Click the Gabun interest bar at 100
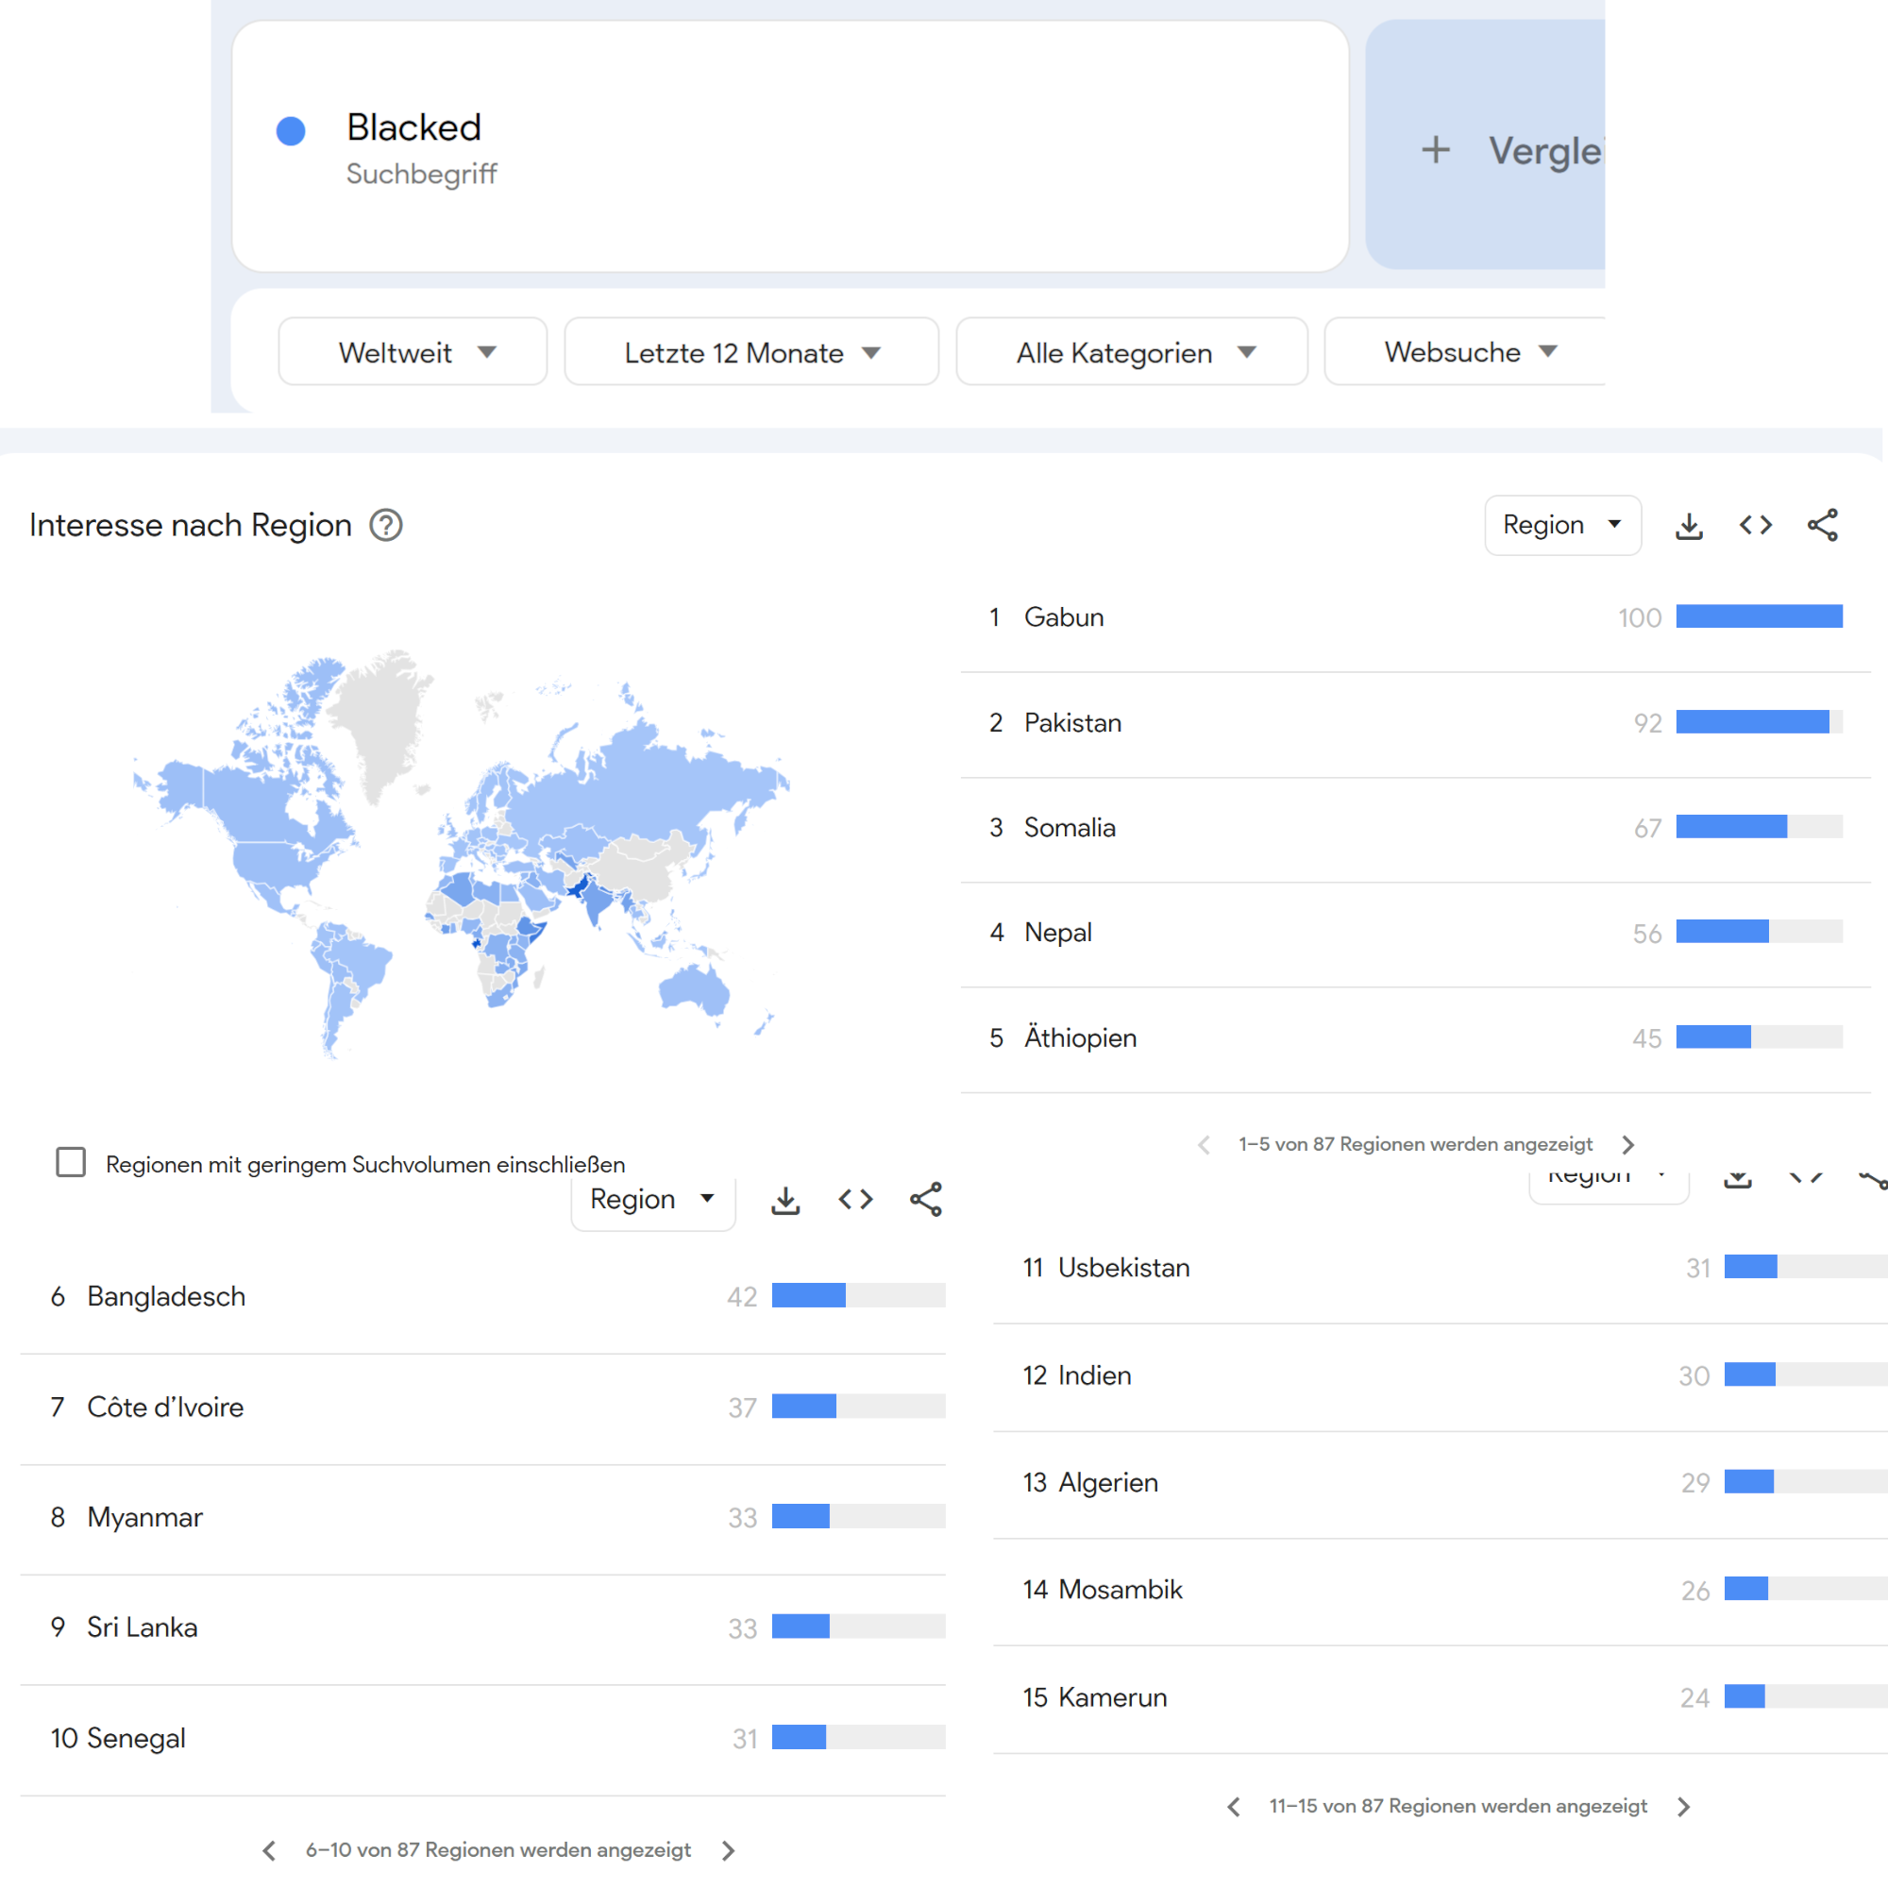1888x1888 pixels. point(1759,616)
